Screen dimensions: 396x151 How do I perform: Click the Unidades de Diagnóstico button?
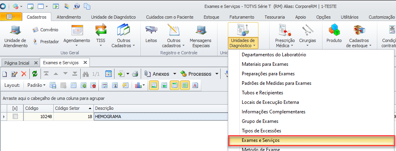tap(243, 36)
